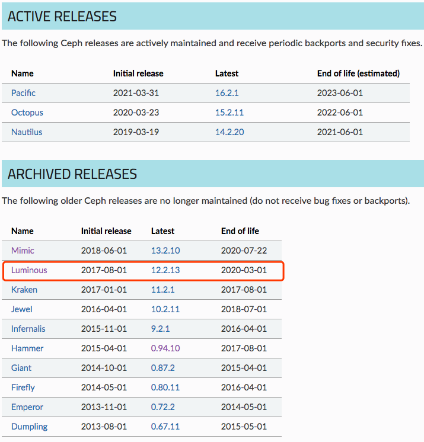Click the highlighted Luminous release link
This screenshot has height=442, width=424.
pyautogui.click(x=29, y=270)
